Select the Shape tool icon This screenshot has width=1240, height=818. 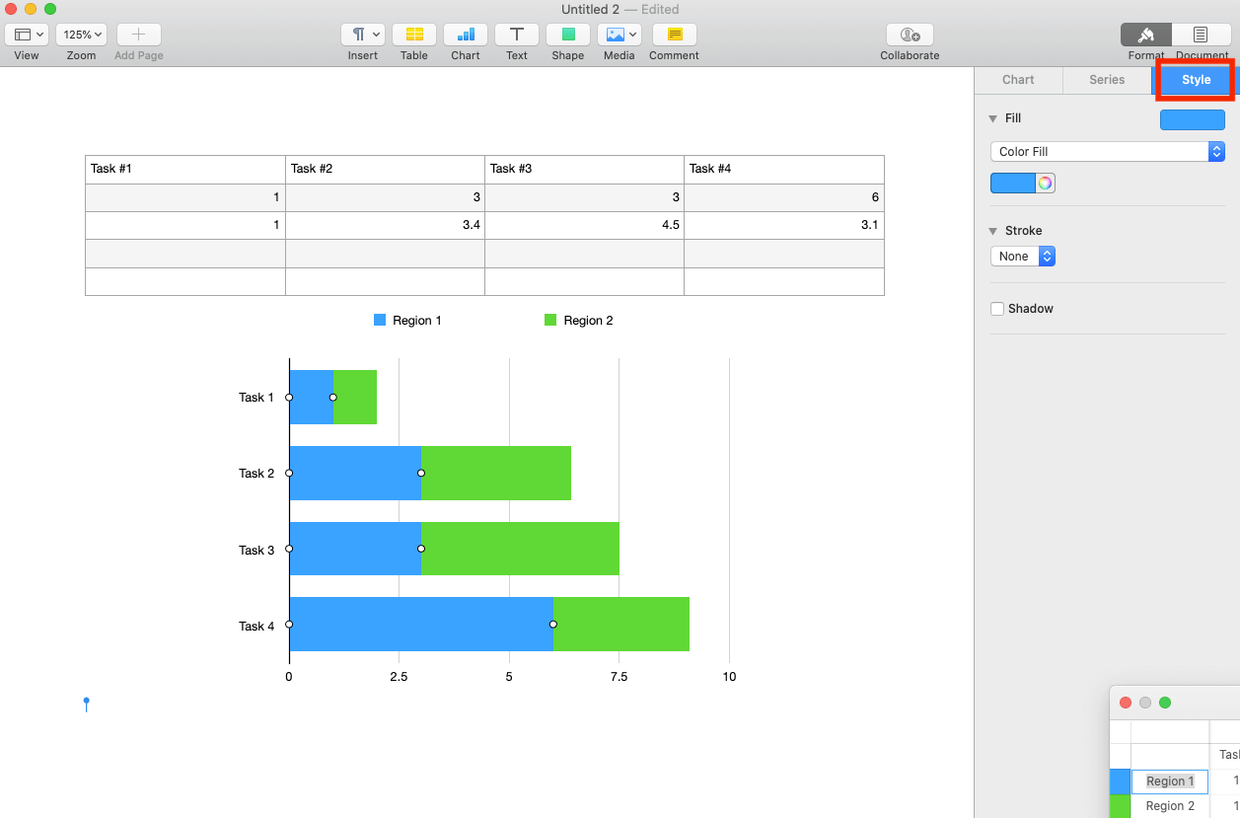pos(568,35)
